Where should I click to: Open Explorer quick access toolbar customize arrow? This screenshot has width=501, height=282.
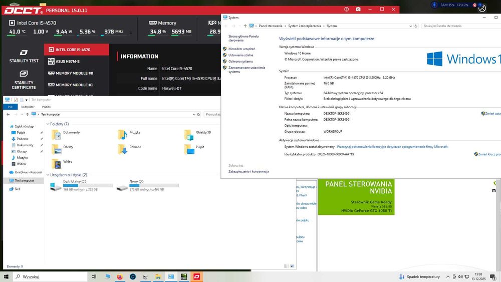[x=26, y=100]
